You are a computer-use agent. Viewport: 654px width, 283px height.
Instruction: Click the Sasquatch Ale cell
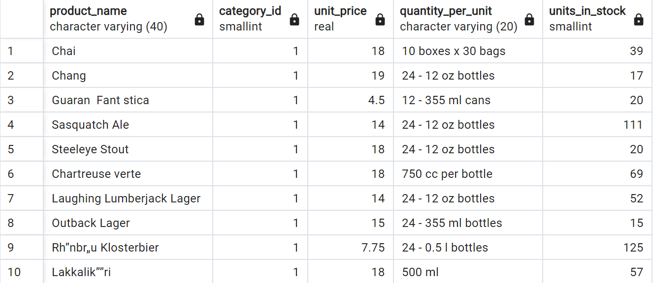[128, 125]
